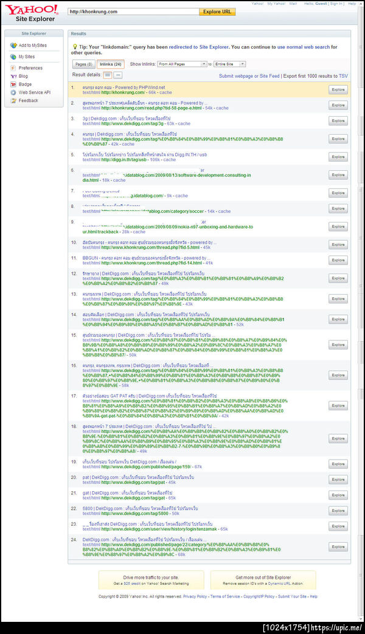The height and width of the screenshot is (634, 365).
Task: Click the Add to MySites sidebar text
Action: coord(32,45)
